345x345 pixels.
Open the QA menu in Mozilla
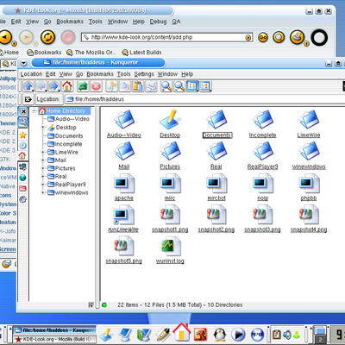pos(176,22)
